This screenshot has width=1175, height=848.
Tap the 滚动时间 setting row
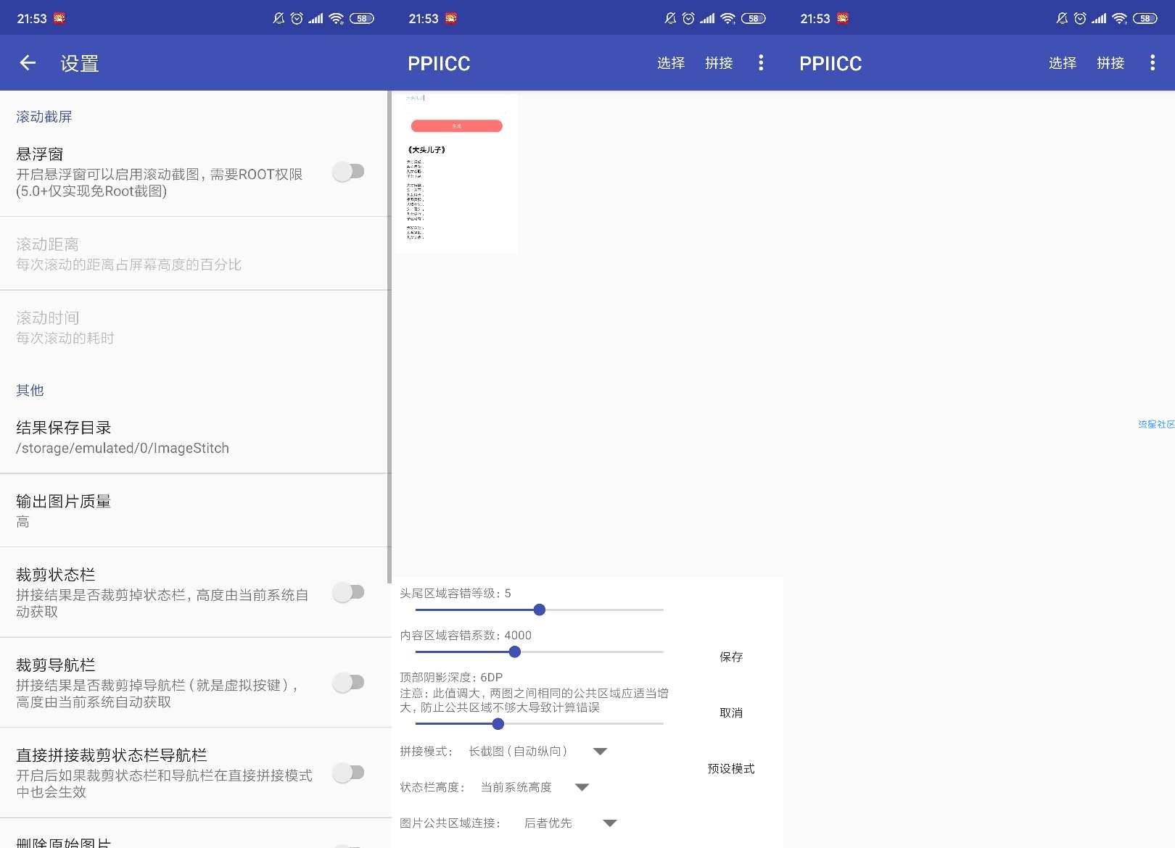coord(194,328)
